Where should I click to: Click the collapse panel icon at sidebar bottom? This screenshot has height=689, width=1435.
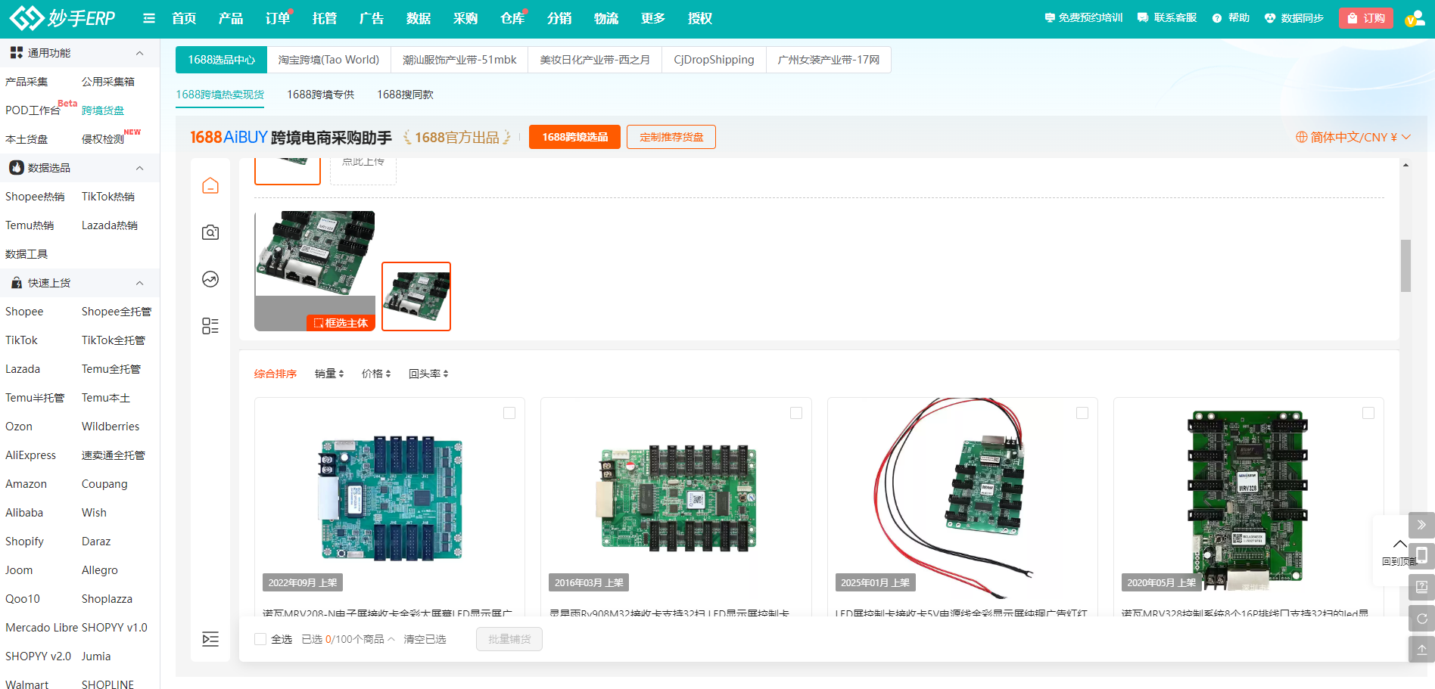[210, 639]
